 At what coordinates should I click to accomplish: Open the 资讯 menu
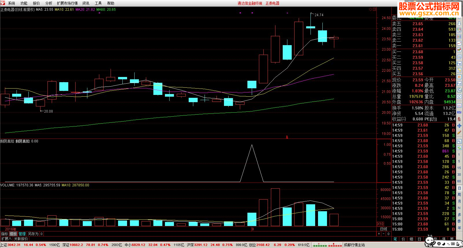point(86,3)
